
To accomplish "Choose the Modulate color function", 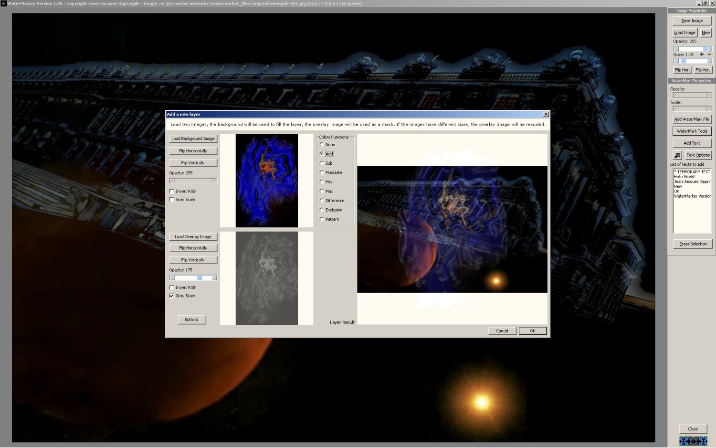I will (322, 172).
